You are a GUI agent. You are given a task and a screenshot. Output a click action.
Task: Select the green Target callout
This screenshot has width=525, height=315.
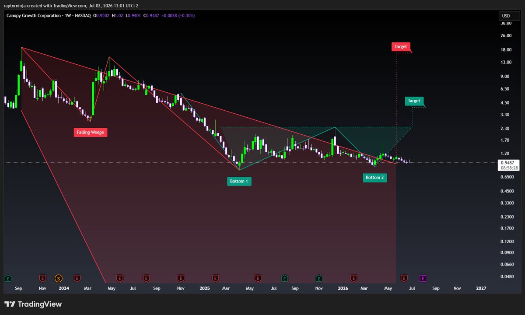pyautogui.click(x=413, y=101)
